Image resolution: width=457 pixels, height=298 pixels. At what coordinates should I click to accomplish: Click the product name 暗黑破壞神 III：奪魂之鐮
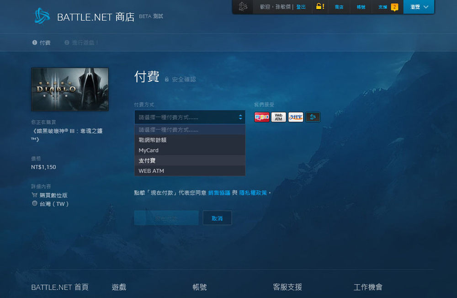point(67,135)
